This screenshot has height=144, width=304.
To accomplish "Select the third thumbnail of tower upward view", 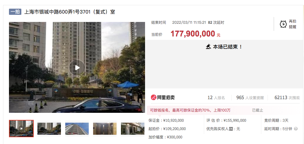I will point(77,129).
